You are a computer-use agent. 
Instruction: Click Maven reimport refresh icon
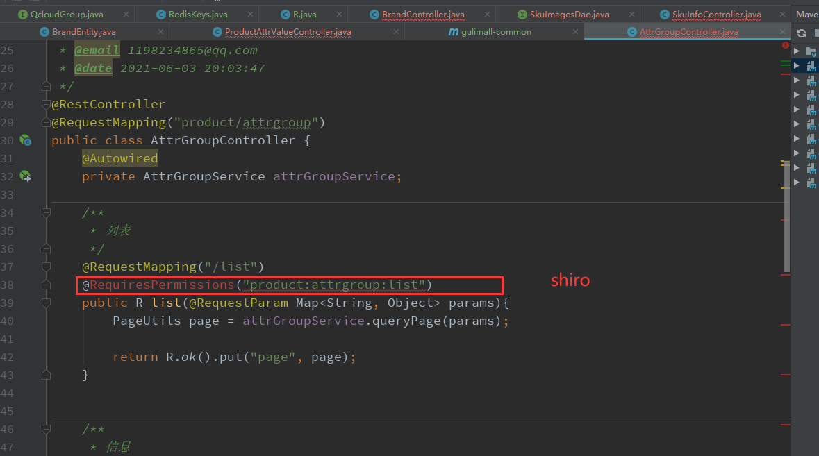(802, 33)
